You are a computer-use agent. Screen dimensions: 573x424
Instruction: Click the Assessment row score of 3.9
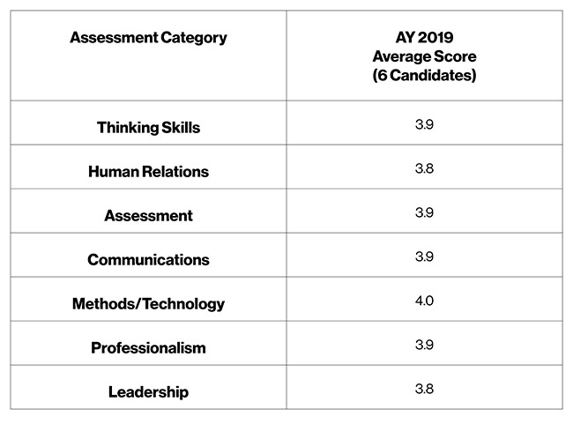[x=424, y=212]
